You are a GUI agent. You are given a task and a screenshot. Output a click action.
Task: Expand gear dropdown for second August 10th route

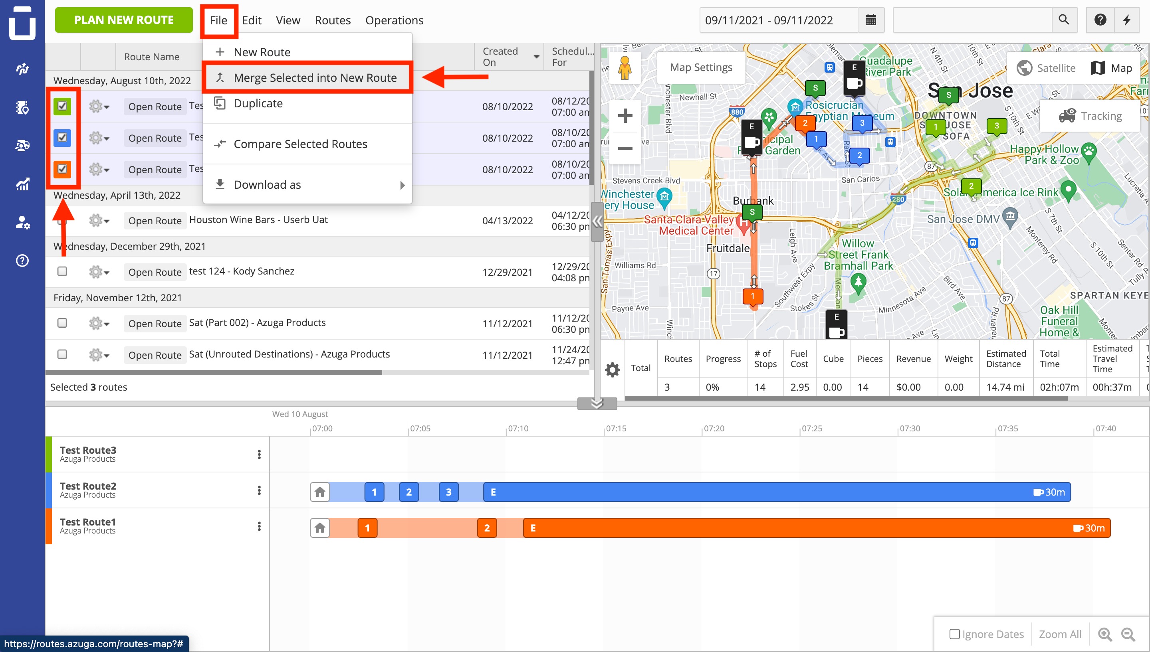(99, 138)
